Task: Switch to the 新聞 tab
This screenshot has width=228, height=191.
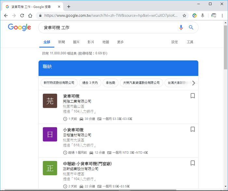Action: coord(62,42)
